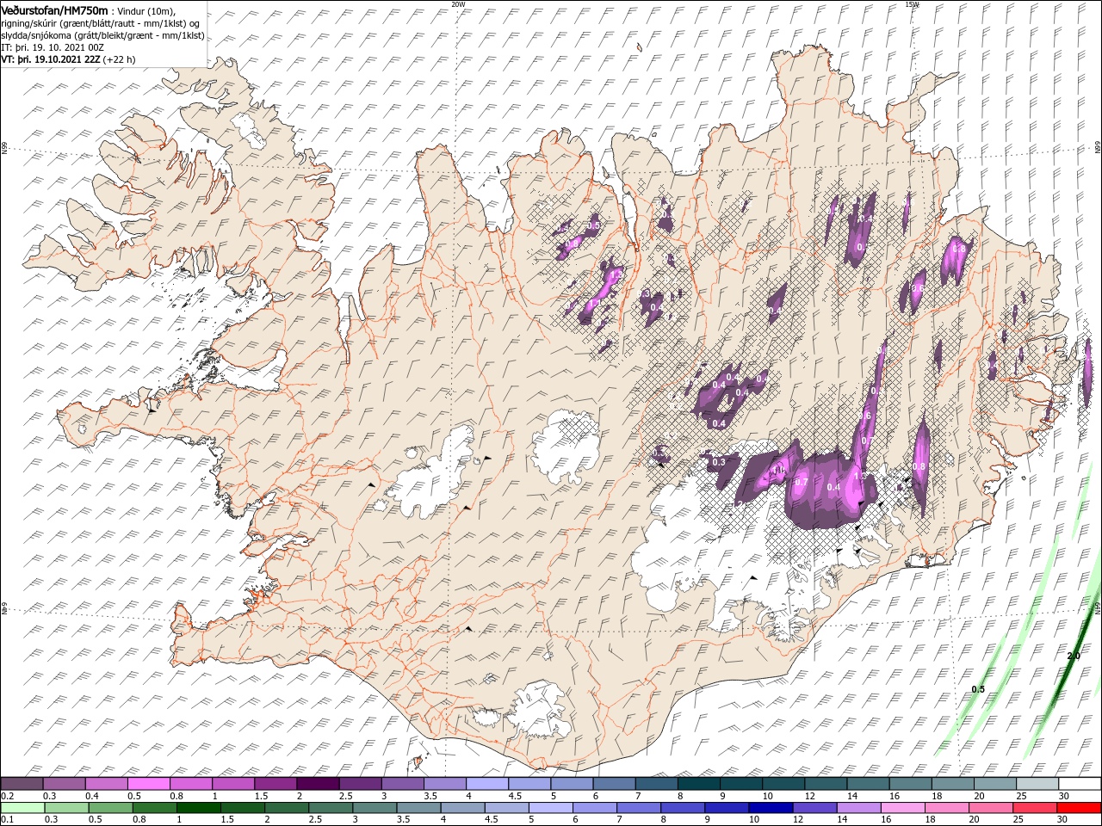Pick darkest green swatch between 1 and 1.5, lower legend
Viewport: 1102px width, 826px height.
[x=199, y=808]
